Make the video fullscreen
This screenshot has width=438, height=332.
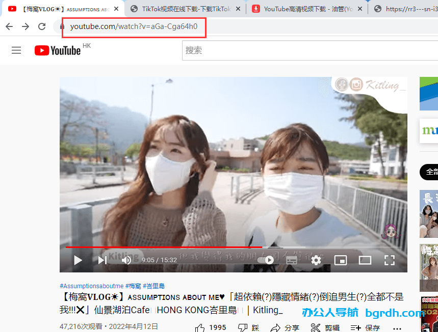click(x=389, y=260)
